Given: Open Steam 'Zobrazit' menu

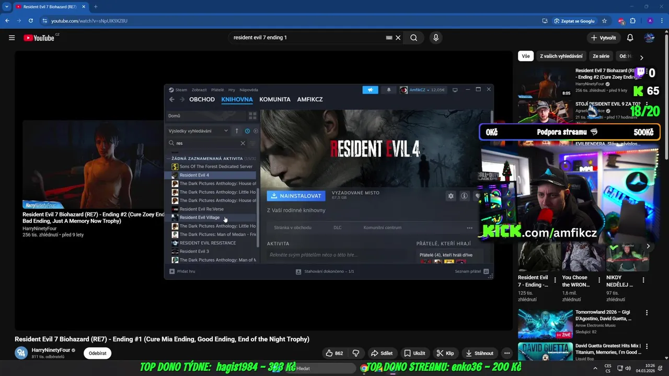Looking at the screenshot, I should (x=199, y=90).
